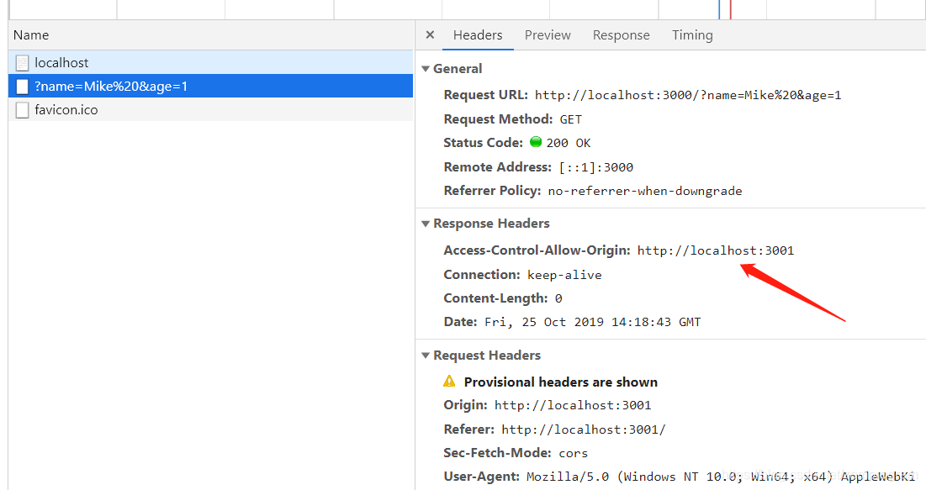Click the Request URL label
The image size is (926, 490).
485,95
